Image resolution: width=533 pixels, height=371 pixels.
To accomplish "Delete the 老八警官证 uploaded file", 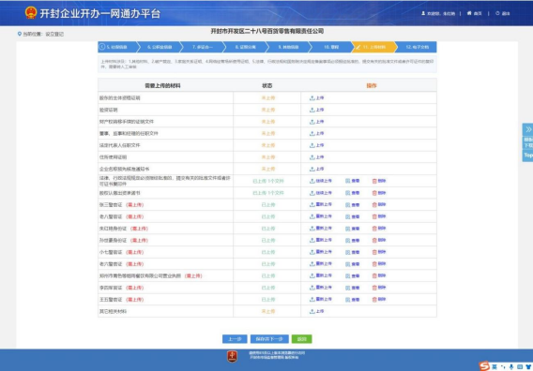I will pyautogui.click(x=379, y=216).
